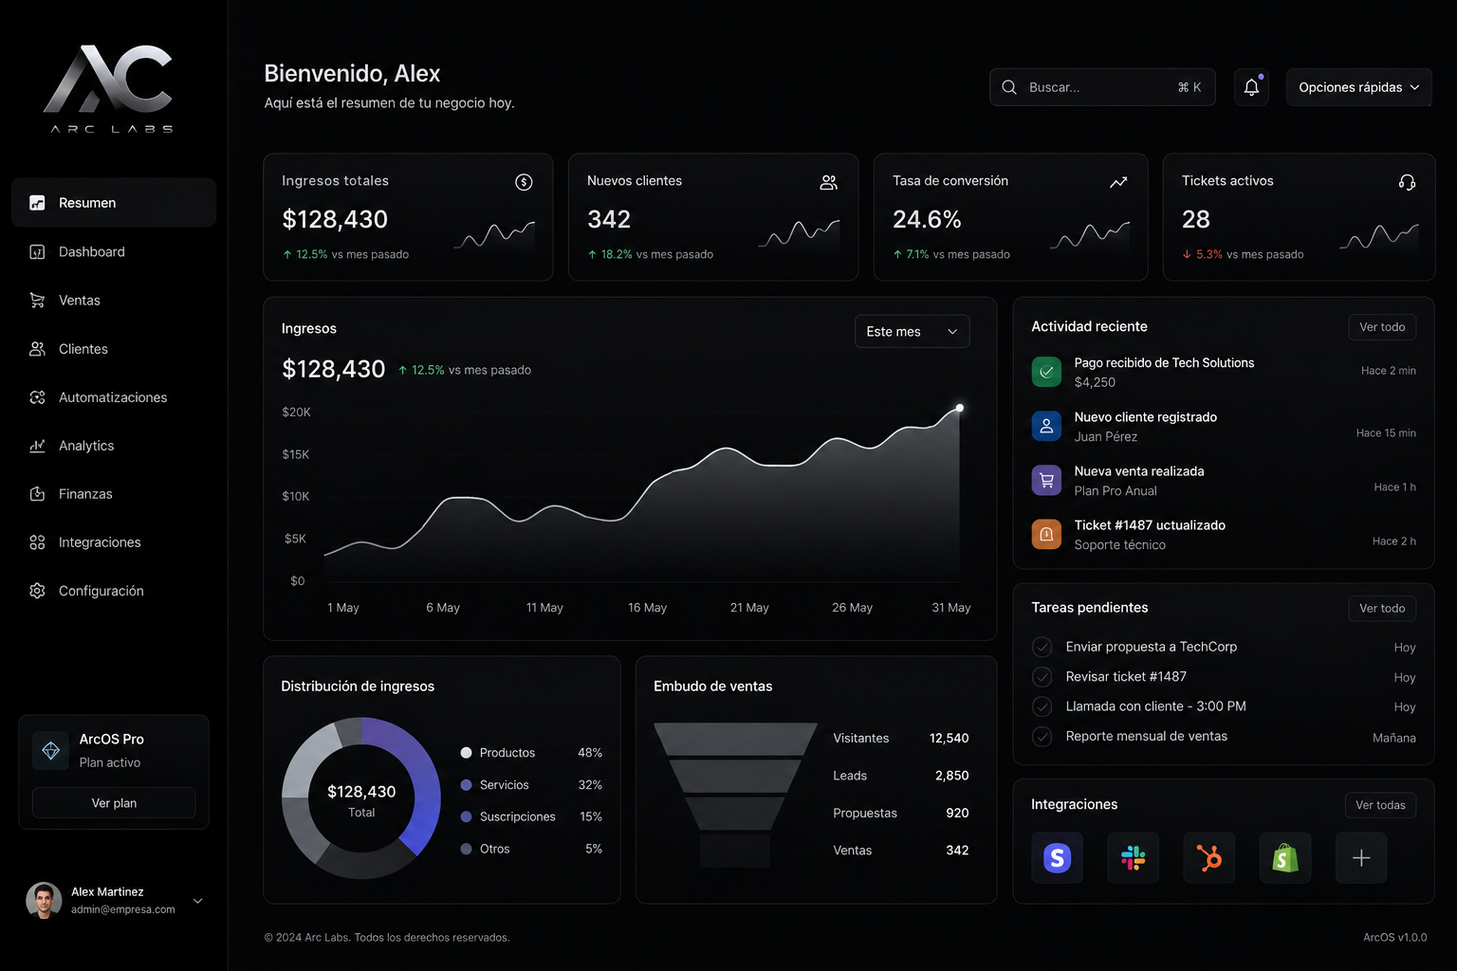Click the admin@empresa.com email text
This screenshot has width=1457, height=971.
pos(123,909)
